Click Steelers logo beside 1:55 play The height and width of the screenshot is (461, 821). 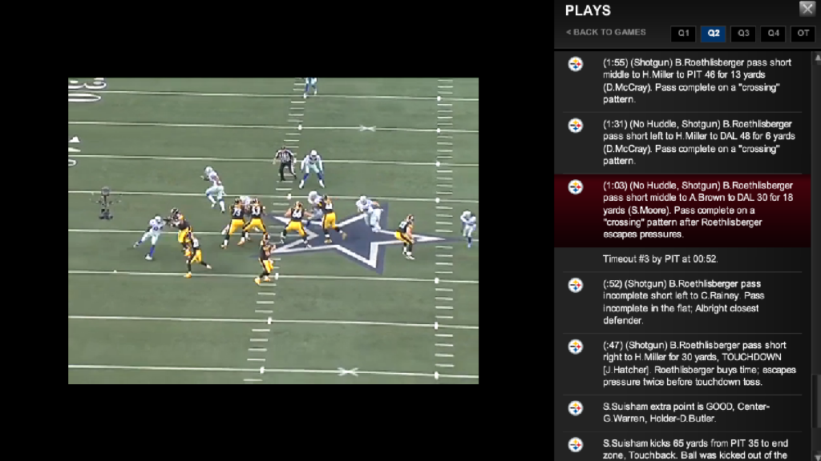point(576,64)
